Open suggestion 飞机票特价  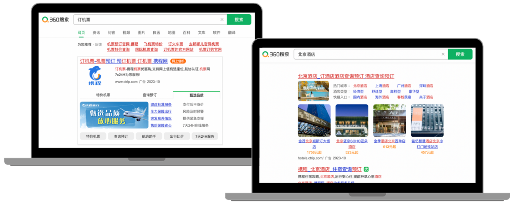pos(153,44)
